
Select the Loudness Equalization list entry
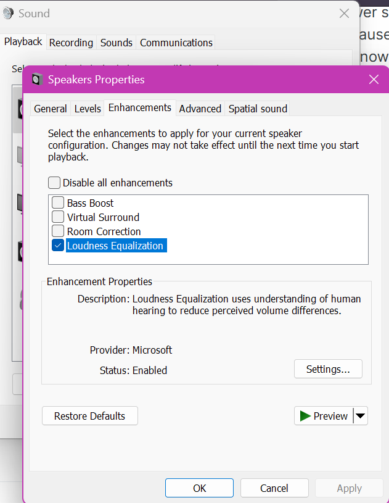coord(115,246)
